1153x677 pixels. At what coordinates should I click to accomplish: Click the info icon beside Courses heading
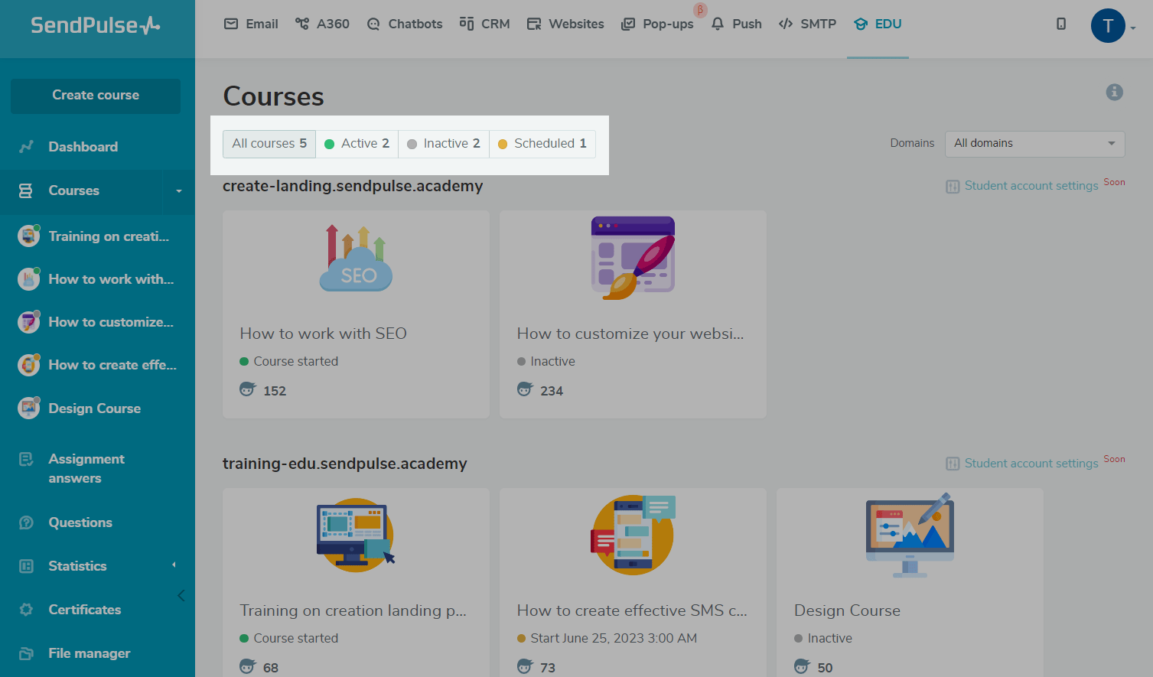pyautogui.click(x=1114, y=93)
